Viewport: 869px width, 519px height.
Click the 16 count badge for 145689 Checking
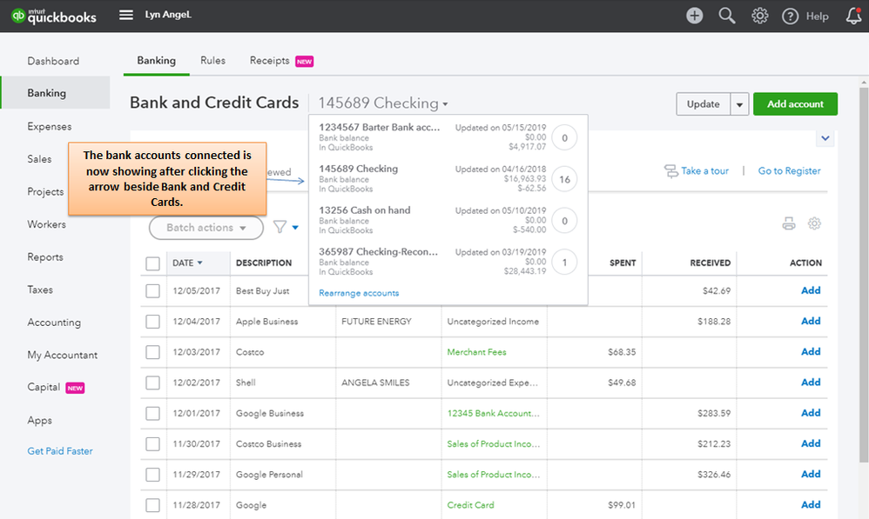pyautogui.click(x=565, y=179)
